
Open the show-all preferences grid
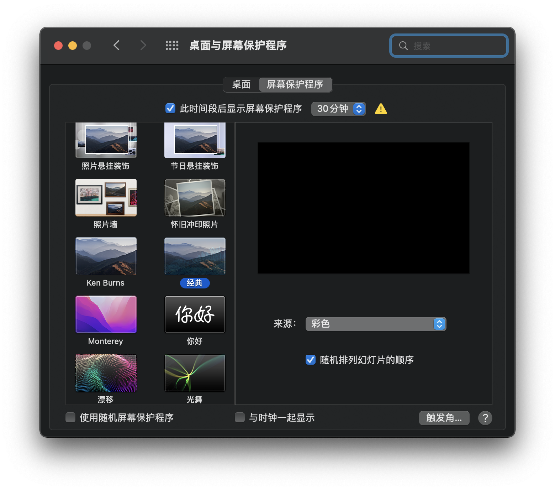coord(172,46)
